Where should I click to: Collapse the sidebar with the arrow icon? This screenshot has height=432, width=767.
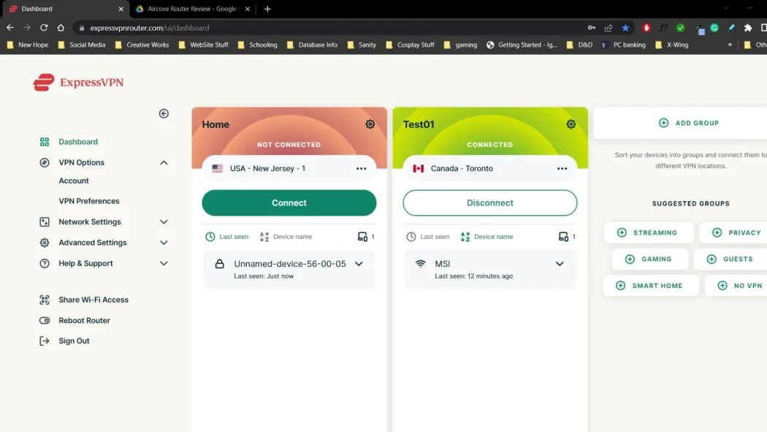pyautogui.click(x=164, y=113)
